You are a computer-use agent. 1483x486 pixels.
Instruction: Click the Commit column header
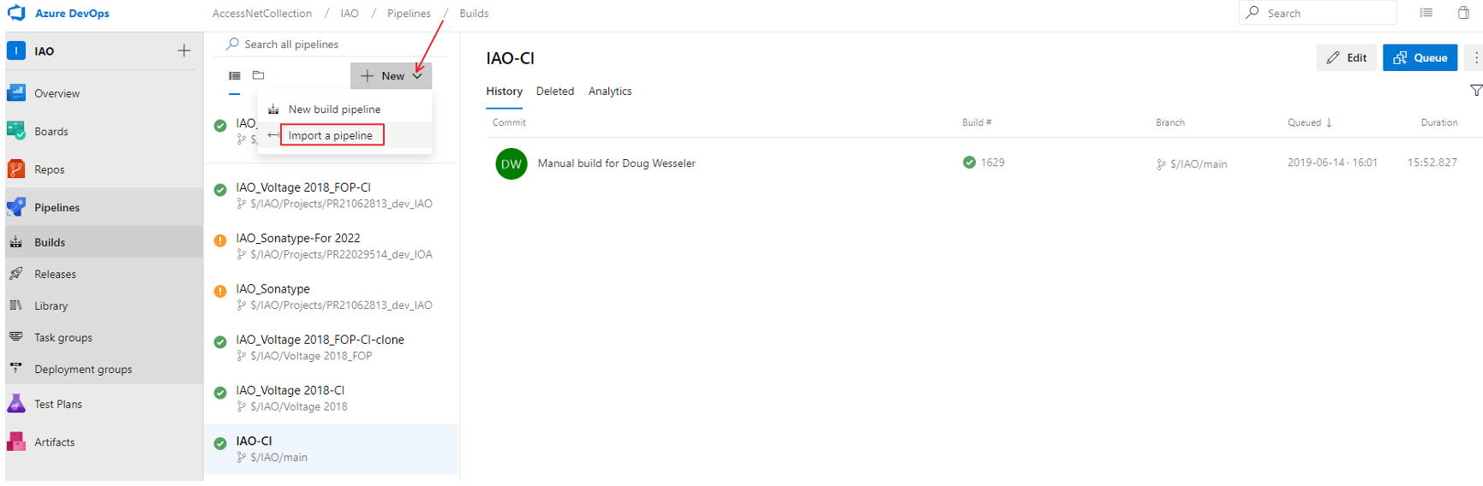(x=509, y=122)
